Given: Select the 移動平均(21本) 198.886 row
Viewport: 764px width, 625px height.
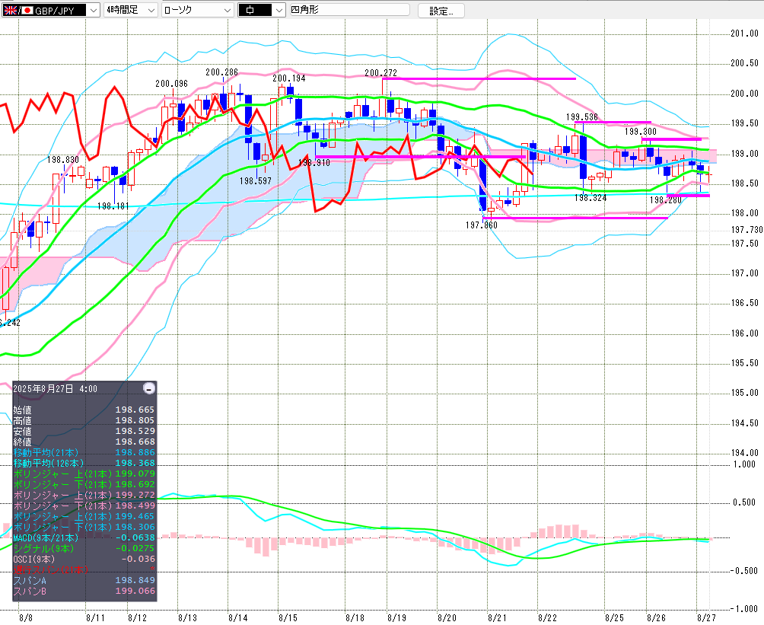Looking at the screenshot, I should point(84,452).
